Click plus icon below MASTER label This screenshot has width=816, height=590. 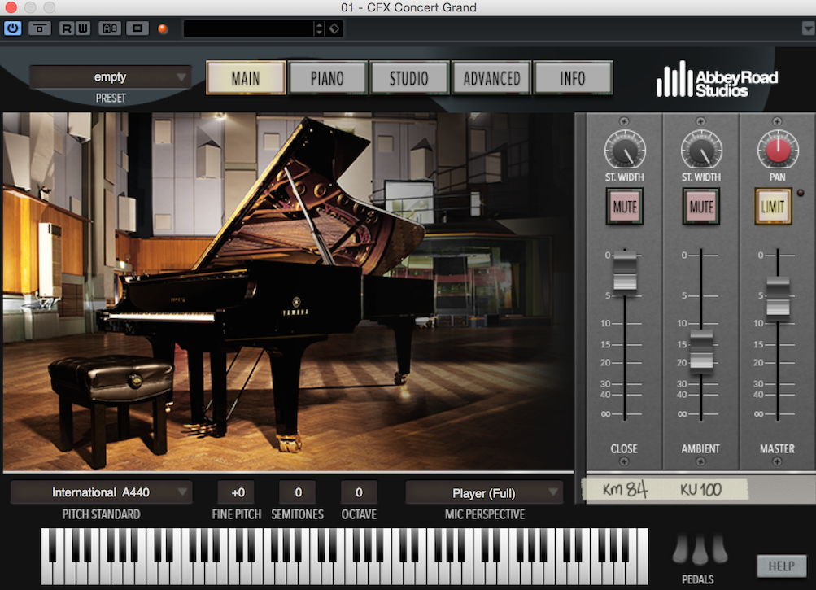pyautogui.click(x=777, y=461)
